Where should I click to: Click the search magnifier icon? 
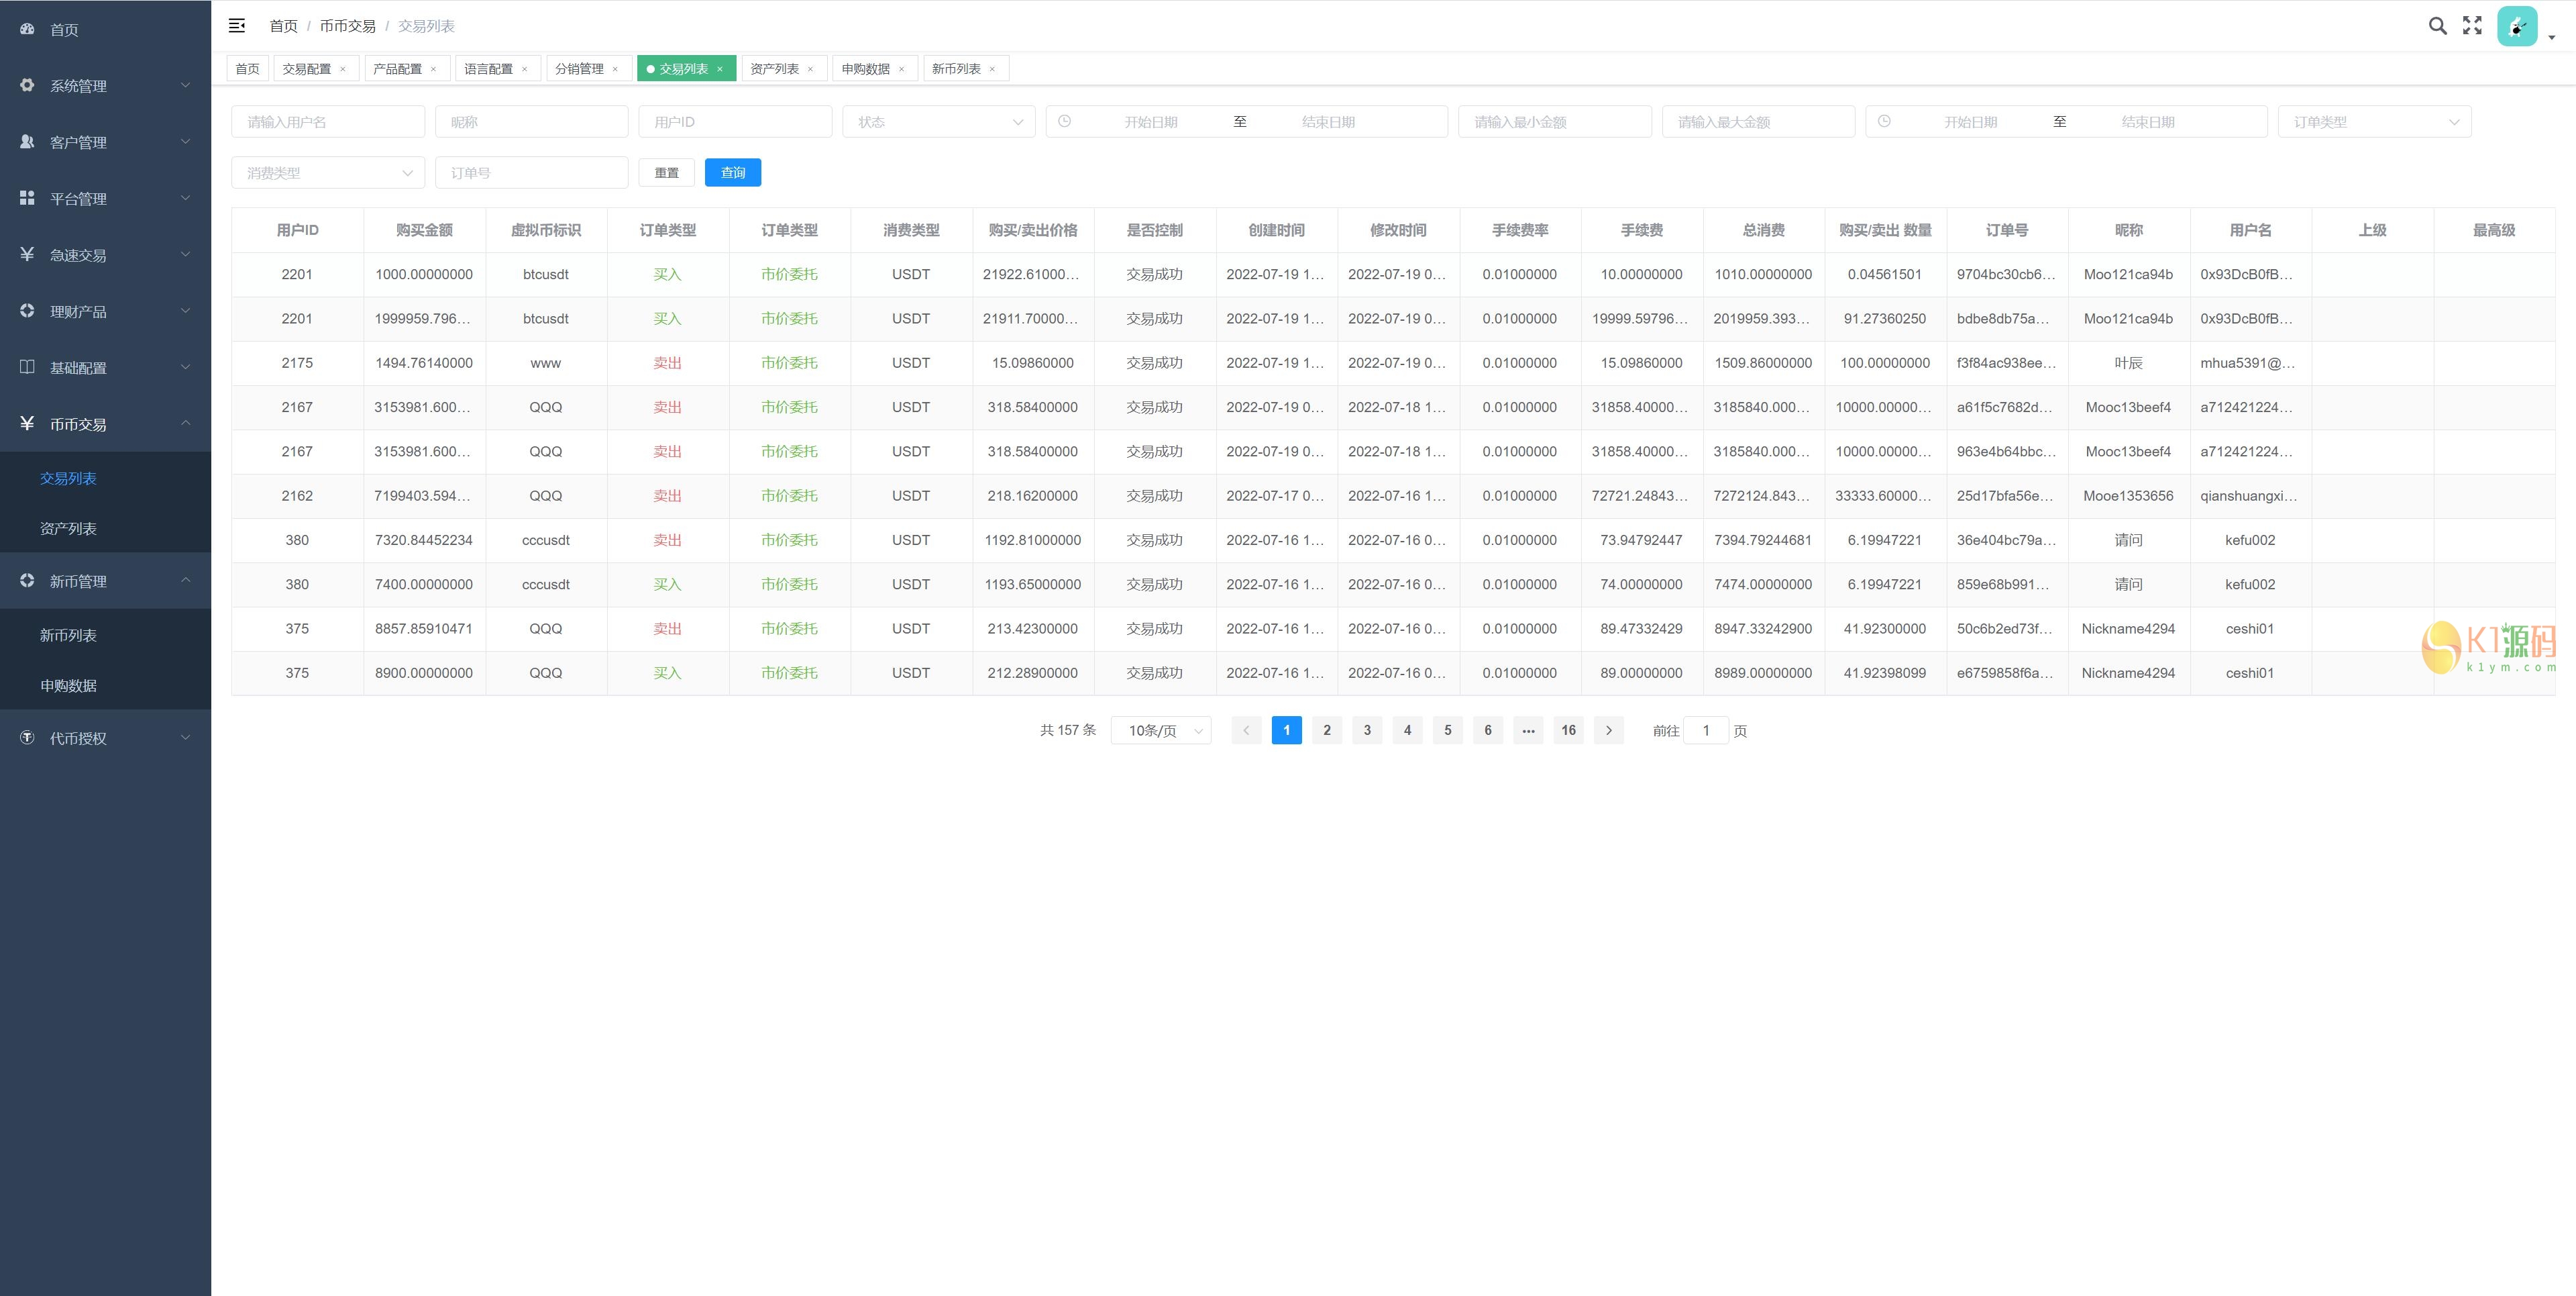click(x=2437, y=26)
